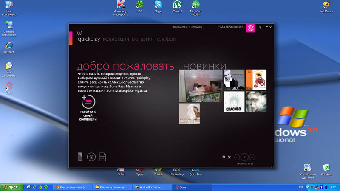
Task: Open the Zune profile tile next to PLAYER569303651
Action: (250, 28)
